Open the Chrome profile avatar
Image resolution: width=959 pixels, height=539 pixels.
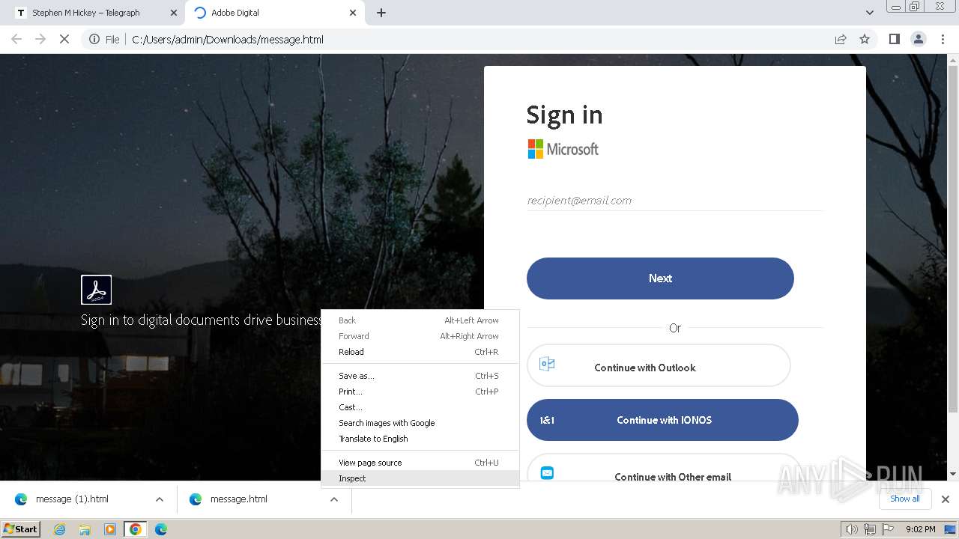pyautogui.click(x=919, y=39)
